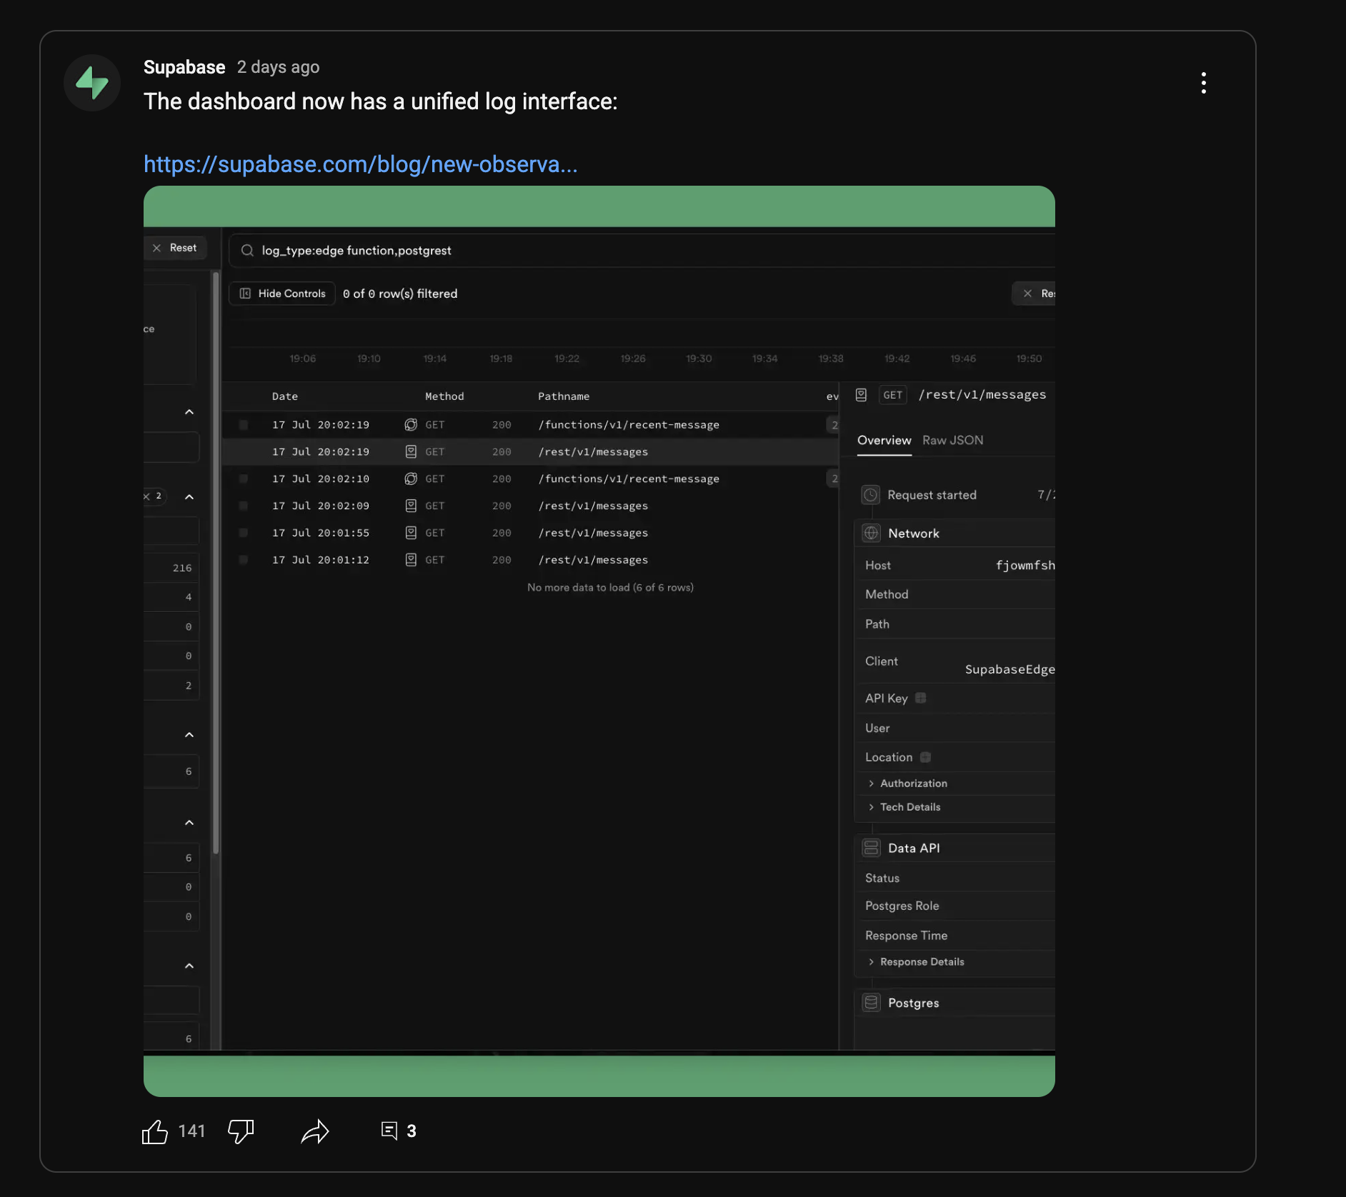Click the detail panel header postgrest icon
Screen dimensions: 1346x1197
(x=862, y=395)
